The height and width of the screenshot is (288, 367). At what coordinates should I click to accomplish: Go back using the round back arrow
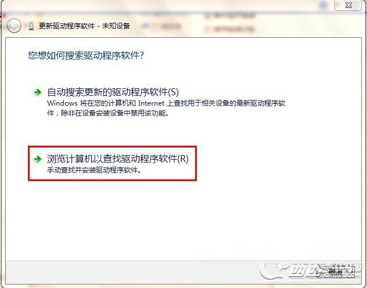tap(14, 26)
